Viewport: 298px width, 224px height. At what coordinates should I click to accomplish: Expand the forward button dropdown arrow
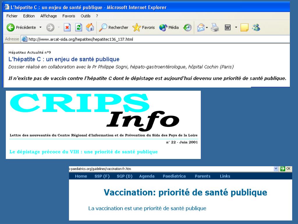tap(58, 27)
